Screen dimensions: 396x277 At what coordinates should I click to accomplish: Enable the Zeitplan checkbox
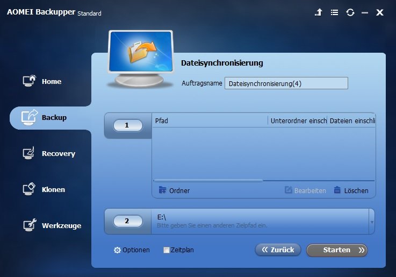pyautogui.click(x=166, y=250)
